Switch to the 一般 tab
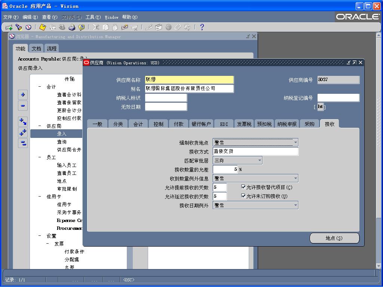The width and height of the screenshot is (383, 287). pos(98,124)
